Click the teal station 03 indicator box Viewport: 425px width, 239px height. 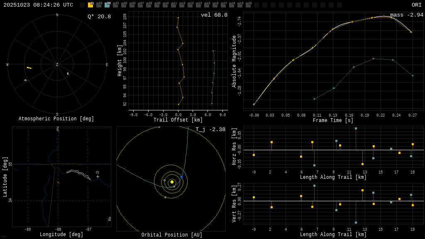coord(107,5)
